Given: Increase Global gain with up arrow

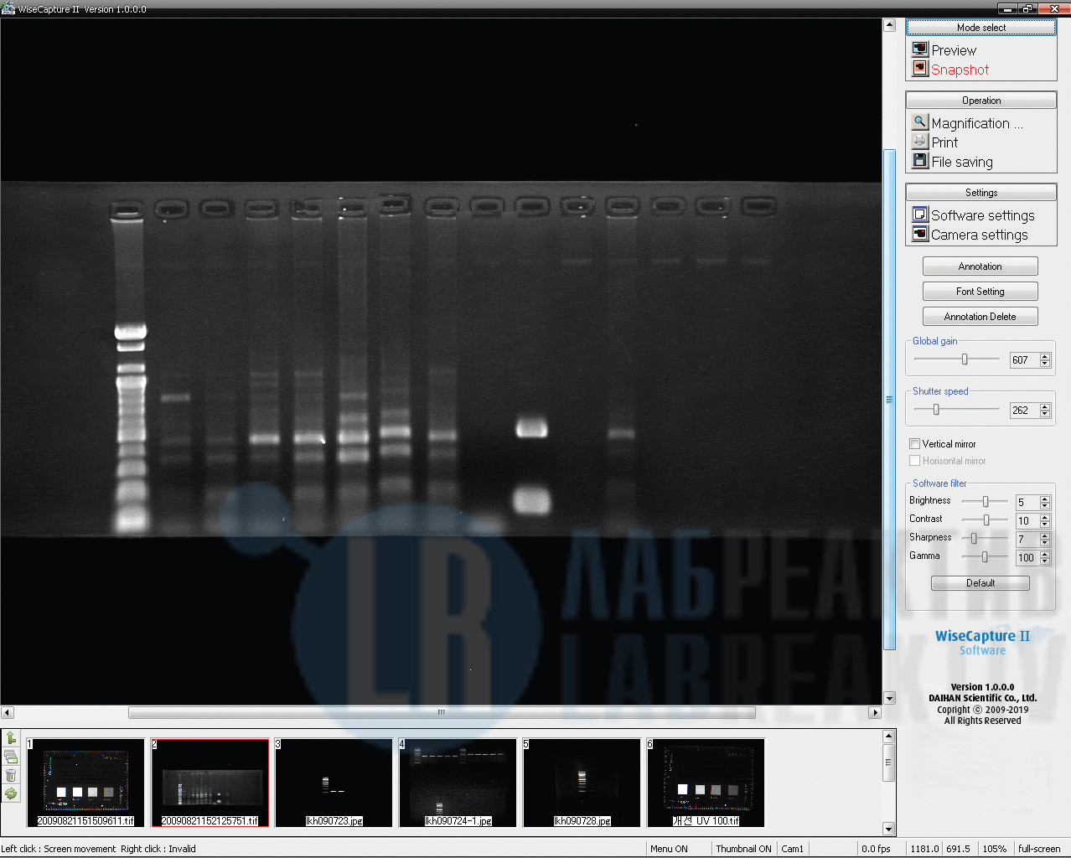Looking at the screenshot, I should [x=1045, y=356].
